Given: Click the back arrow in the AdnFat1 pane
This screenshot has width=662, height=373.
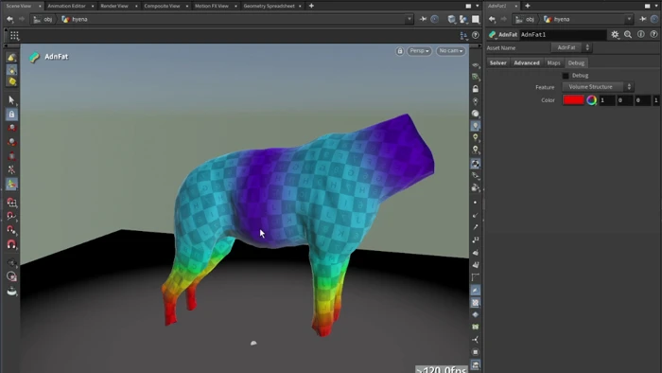Looking at the screenshot, I should tap(492, 19).
